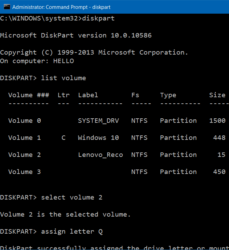
Task: Click 'Partition' in the Volume 2 row
Action: click(x=178, y=155)
